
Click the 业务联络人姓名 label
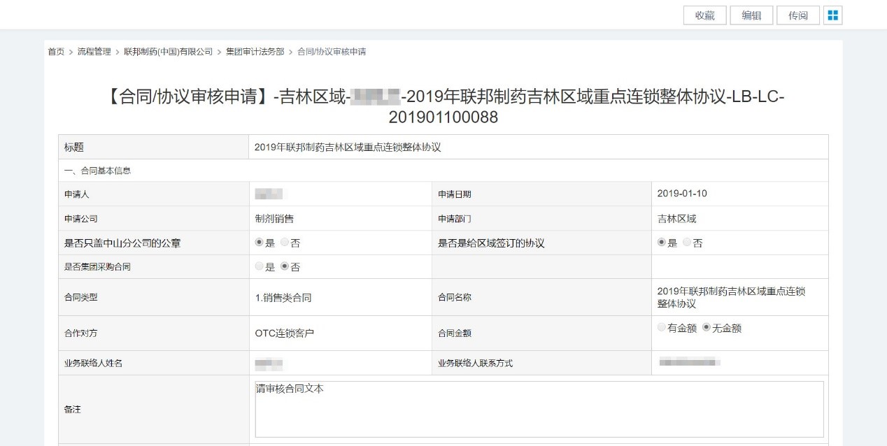point(93,363)
